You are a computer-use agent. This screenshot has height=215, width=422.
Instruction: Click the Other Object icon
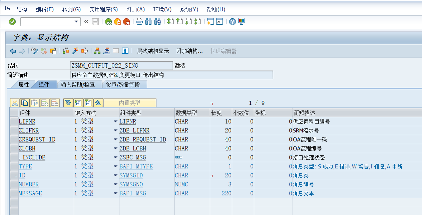[53, 51]
